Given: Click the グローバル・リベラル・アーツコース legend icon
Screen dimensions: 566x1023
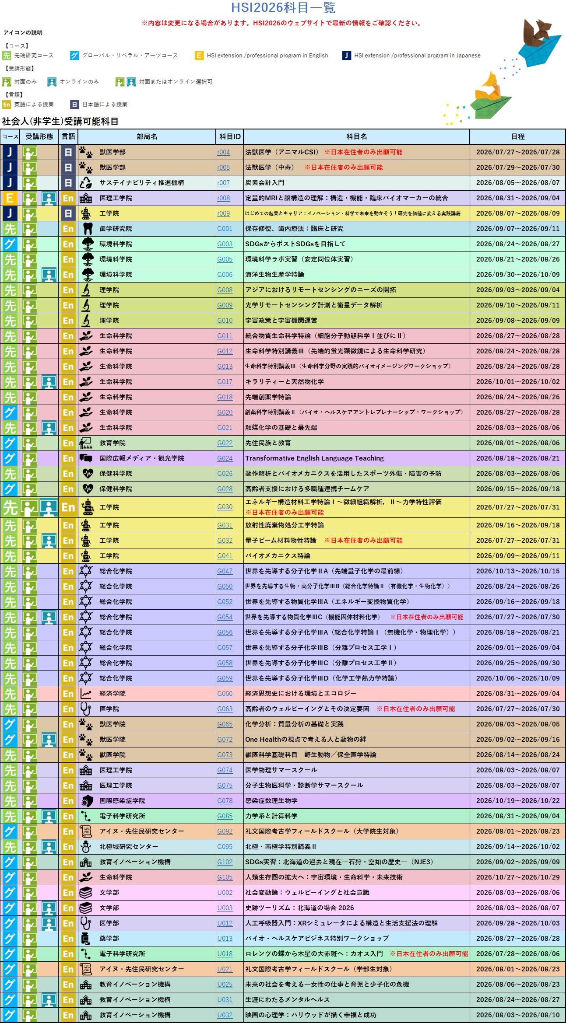Looking at the screenshot, I should coord(74,56).
